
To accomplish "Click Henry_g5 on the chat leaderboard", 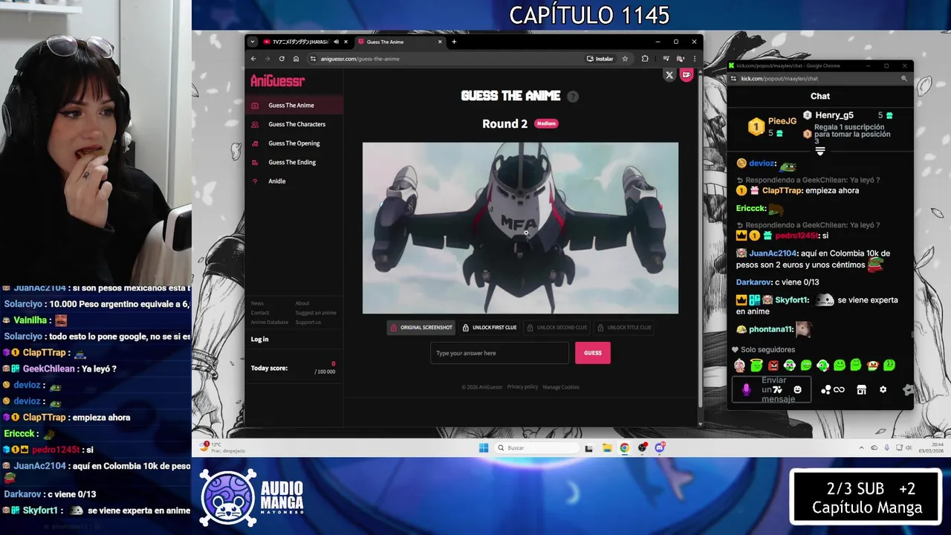I will (834, 115).
